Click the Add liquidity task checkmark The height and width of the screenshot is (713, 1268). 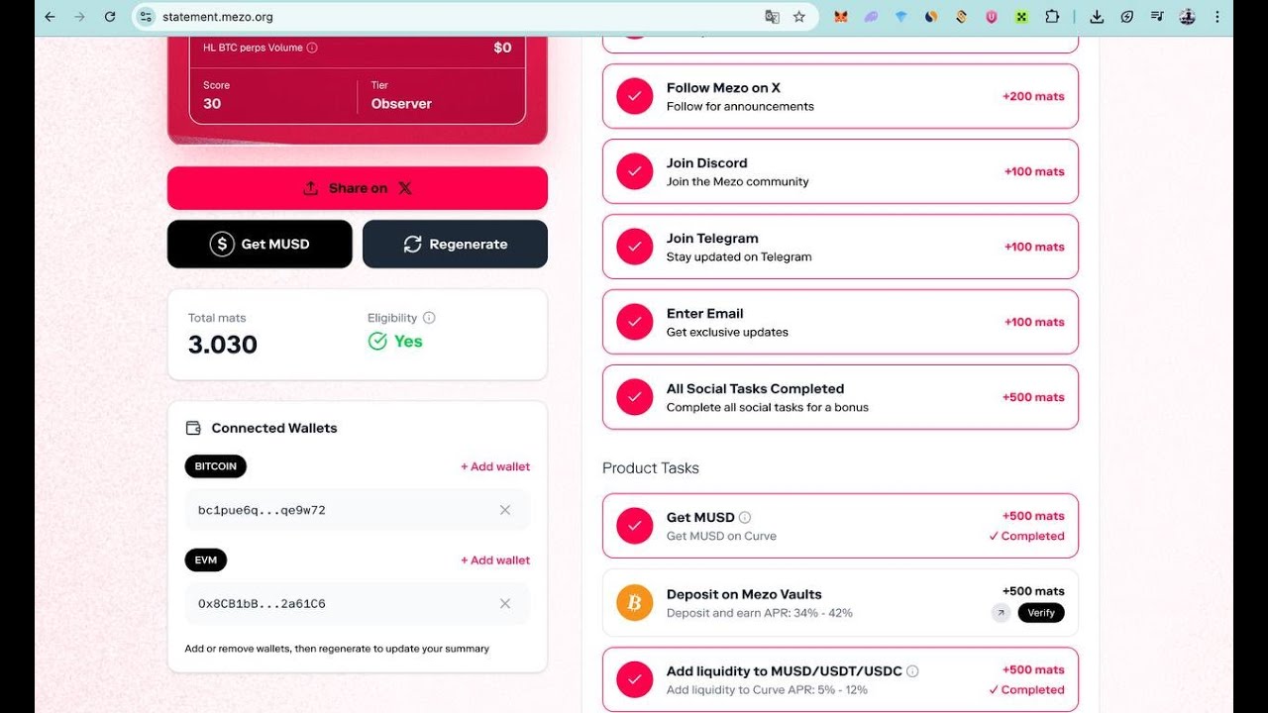pos(635,679)
